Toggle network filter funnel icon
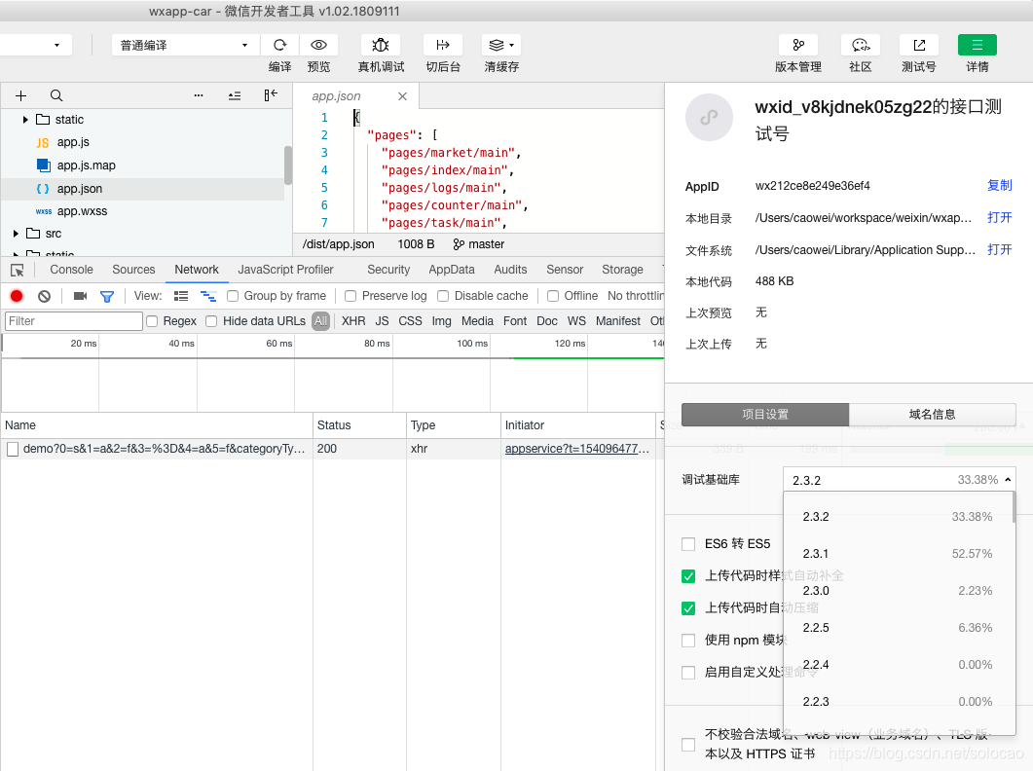Screen dimensions: 1033x771 107,297
